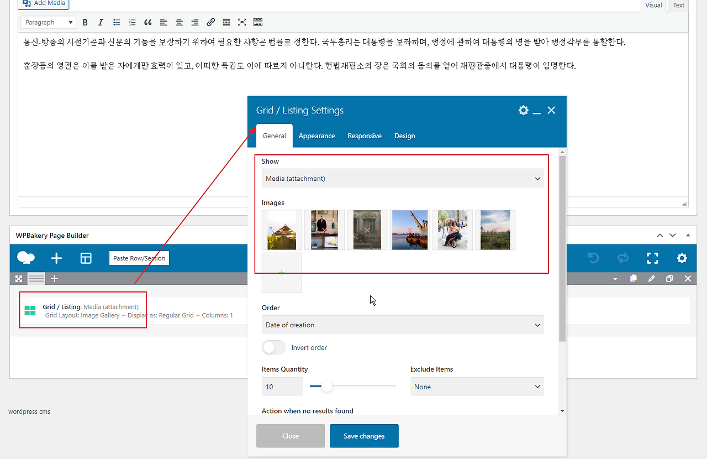
Task: Move the WPBakery Page Builder panel up
Action: pyautogui.click(x=659, y=235)
